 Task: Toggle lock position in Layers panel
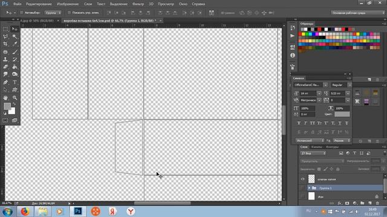pos(331,169)
